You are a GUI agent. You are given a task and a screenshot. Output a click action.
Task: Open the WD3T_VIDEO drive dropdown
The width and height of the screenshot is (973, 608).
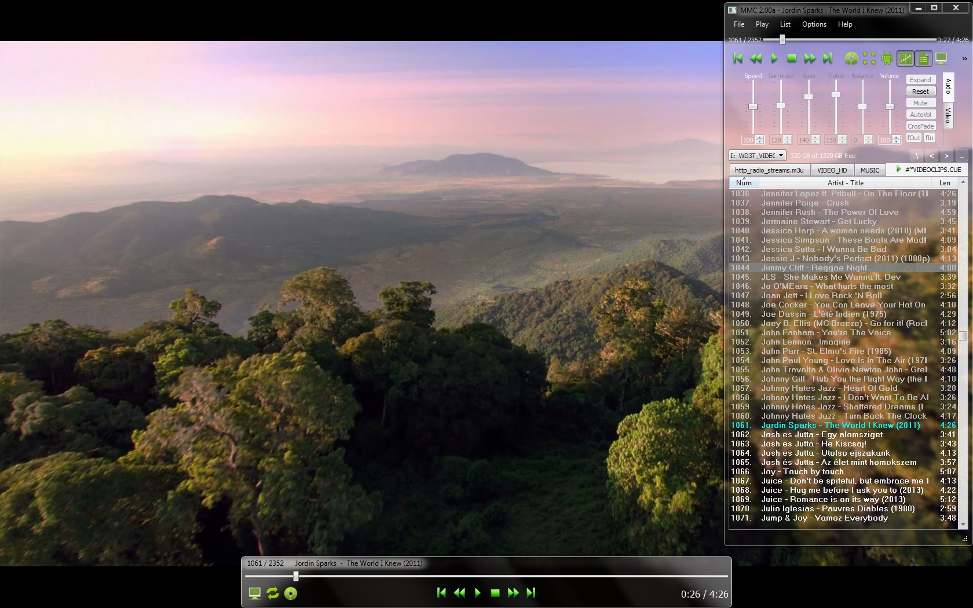point(757,156)
